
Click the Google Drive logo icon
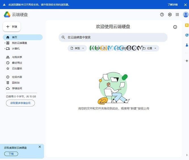(x=7, y=14)
